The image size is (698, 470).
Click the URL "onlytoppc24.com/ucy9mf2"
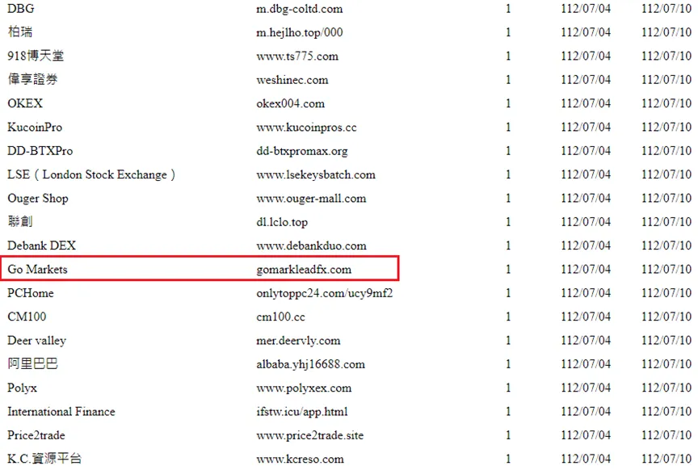(325, 293)
